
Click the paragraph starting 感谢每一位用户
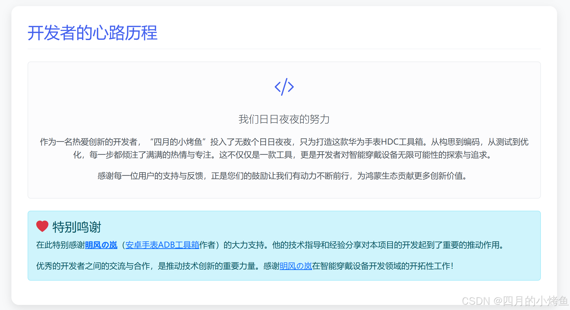[282, 176]
